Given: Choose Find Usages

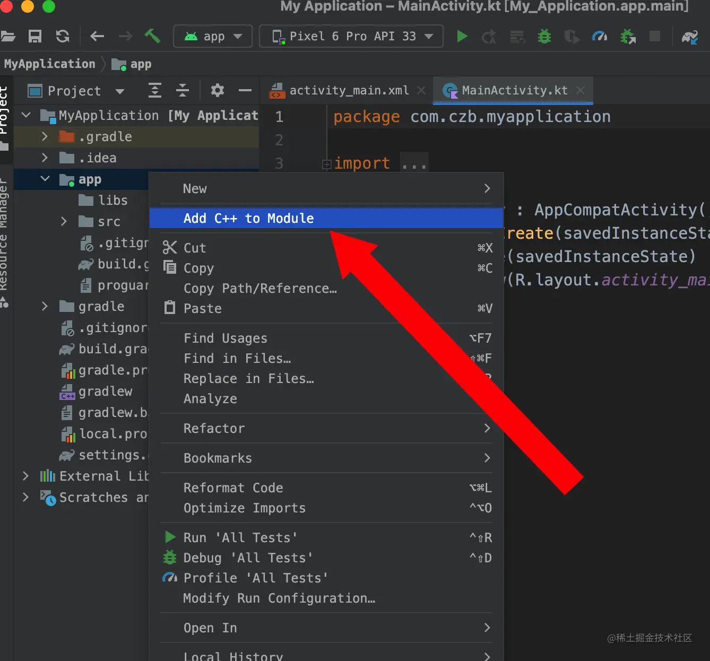Looking at the screenshot, I should click(x=326, y=338).
